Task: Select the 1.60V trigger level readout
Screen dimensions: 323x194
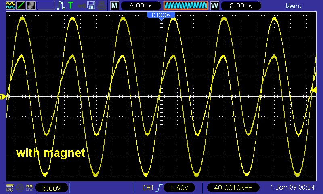Action: click(179, 188)
